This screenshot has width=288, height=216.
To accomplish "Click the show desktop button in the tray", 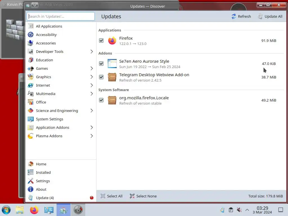I will [281, 210].
